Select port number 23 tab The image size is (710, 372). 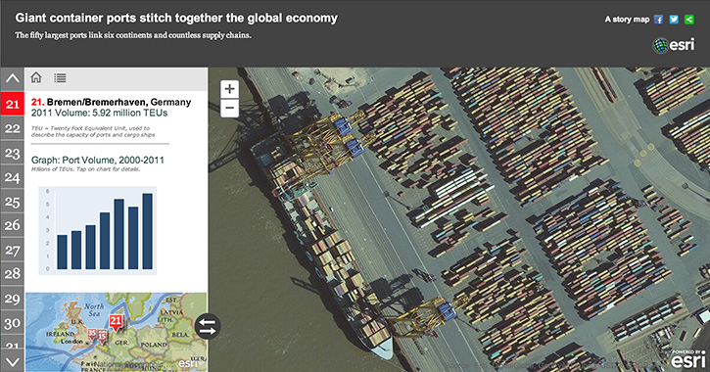12,153
